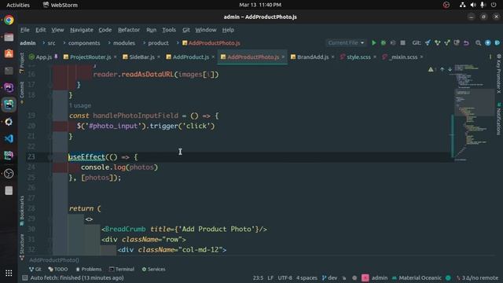Toggle tool window quick access icon in status bar
Viewport: 503px width, 283px height.
24,277
